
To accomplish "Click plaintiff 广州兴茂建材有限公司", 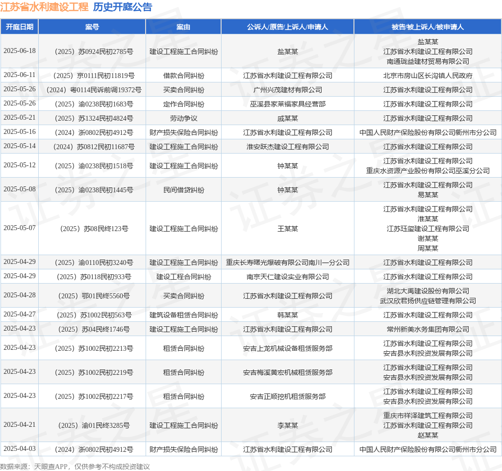I will pos(287,90).
